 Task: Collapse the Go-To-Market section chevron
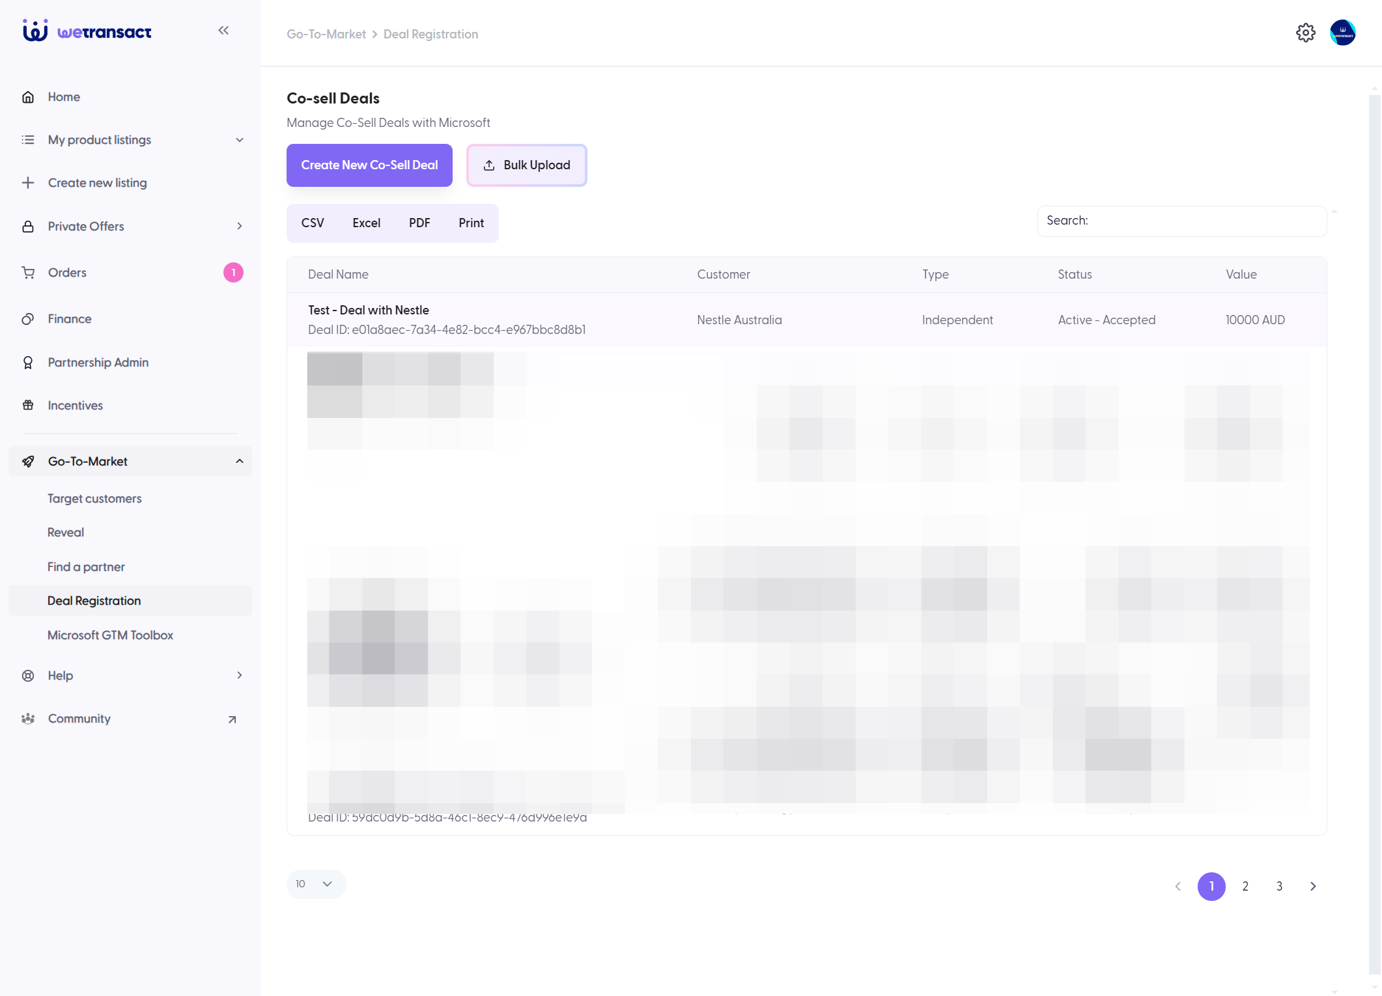point(240,462)
